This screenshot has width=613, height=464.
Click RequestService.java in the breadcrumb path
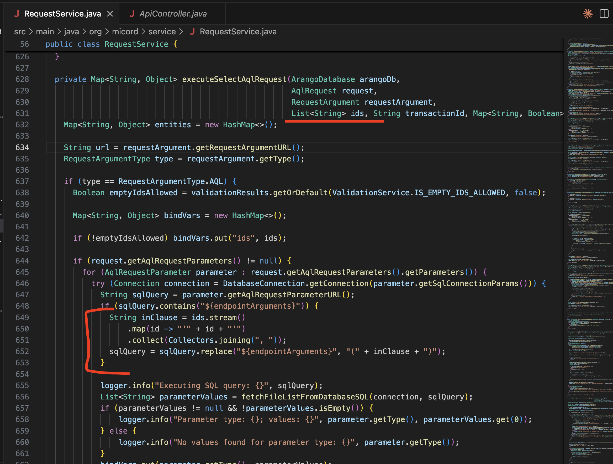click(x=238, y=31)
